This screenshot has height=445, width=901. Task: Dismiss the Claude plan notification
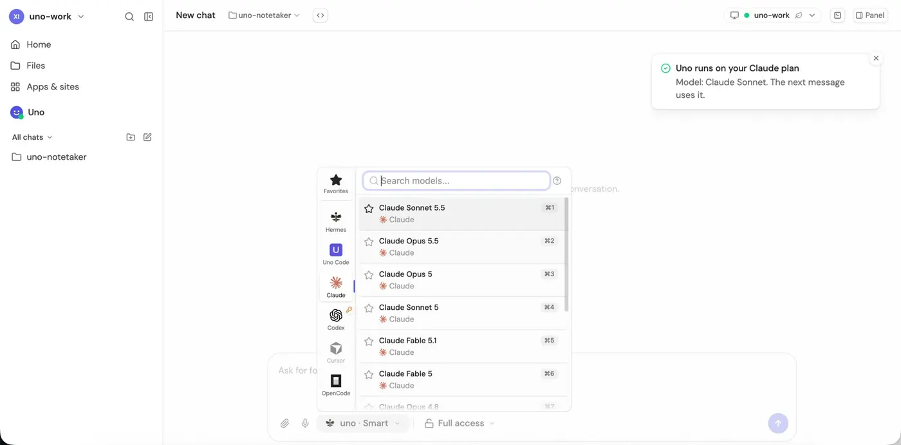pyautogui.click(x=876, y=58)
